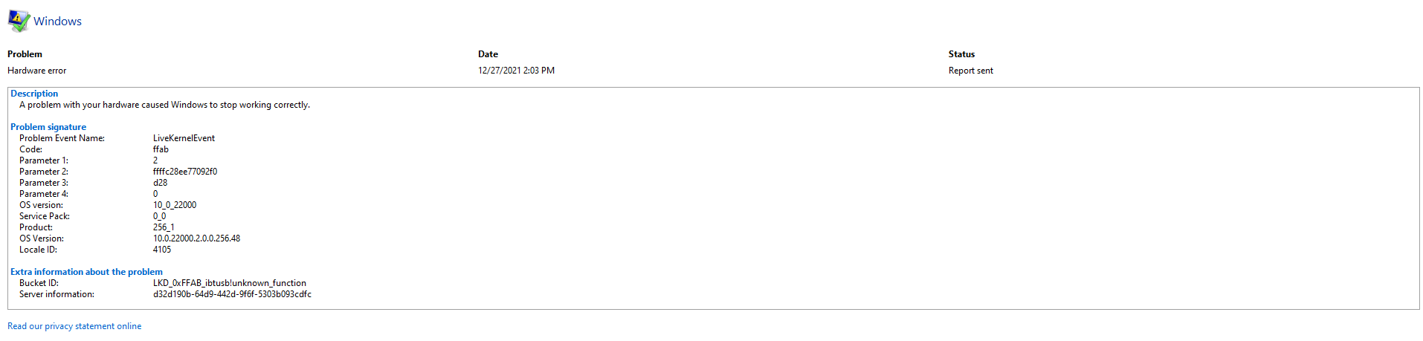Click the Status column header
This screenshot has width=1423, height=341.
961,54
